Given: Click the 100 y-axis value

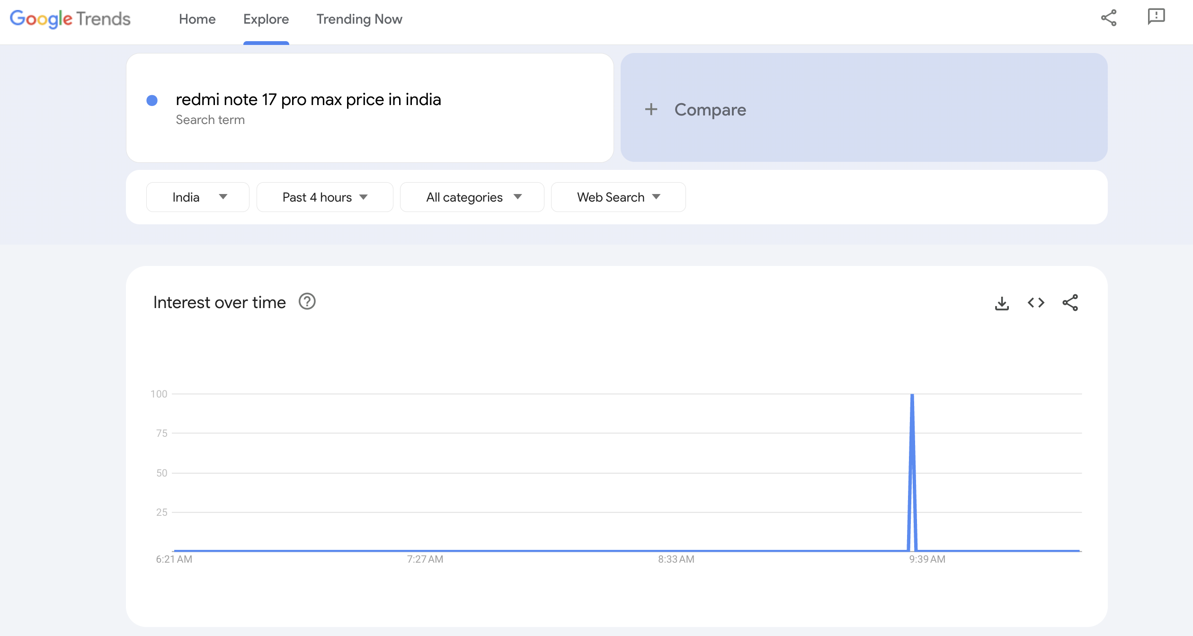Looking at the screenshot, I should click(159, 394).
